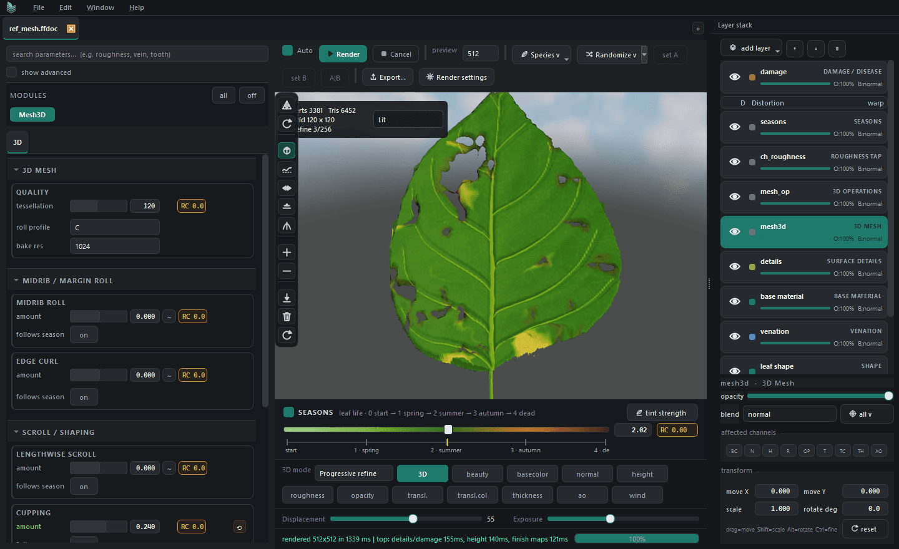The image size is (899, 549).
Task: Click the details layer green color square
Action: [x=752, y=267]
